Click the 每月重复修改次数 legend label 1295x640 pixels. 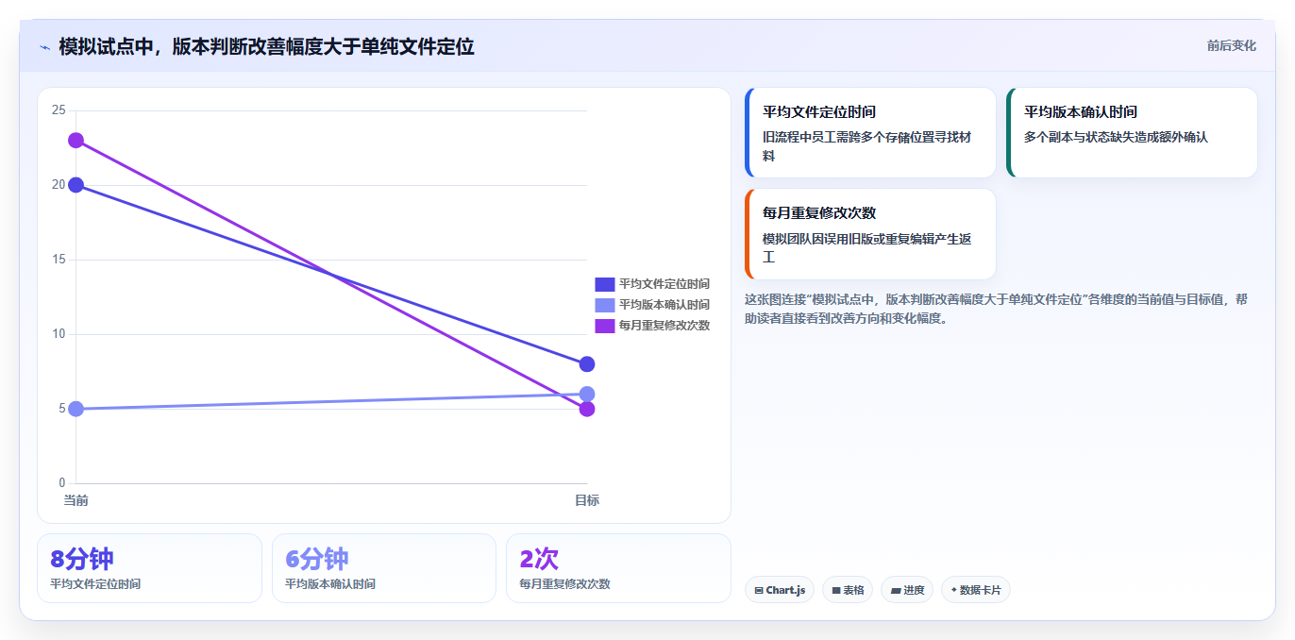click(664, 326)
